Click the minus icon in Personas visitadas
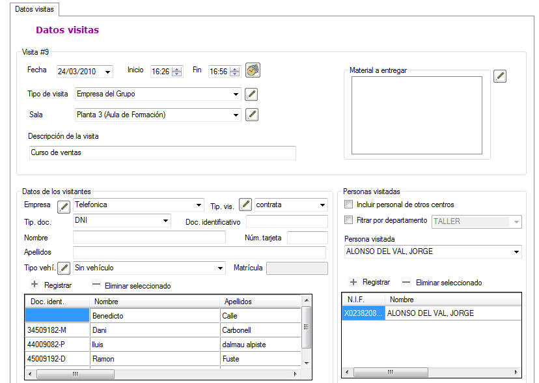 pos(406,282)
